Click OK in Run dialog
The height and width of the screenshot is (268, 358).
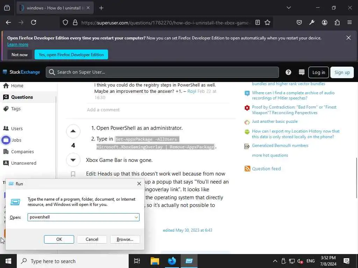point(59,239)
